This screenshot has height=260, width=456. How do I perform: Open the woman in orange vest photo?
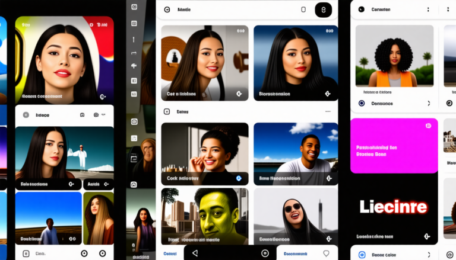(394, 56)
